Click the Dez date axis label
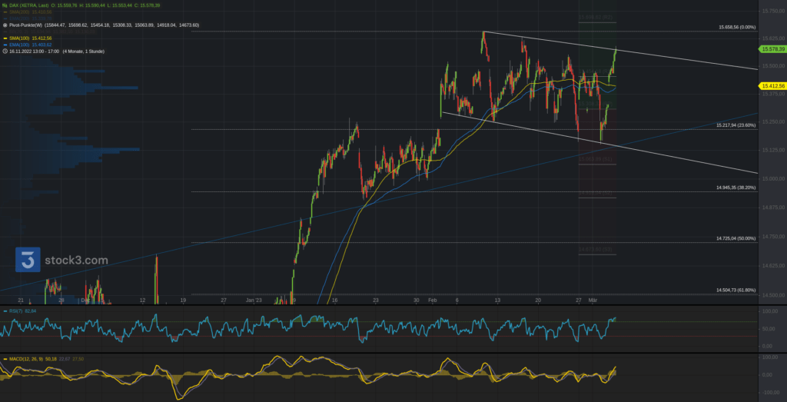 click(85, 300)
